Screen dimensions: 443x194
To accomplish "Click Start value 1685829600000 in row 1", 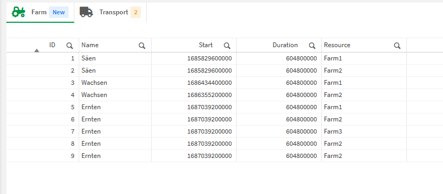I will pos(210,58).
